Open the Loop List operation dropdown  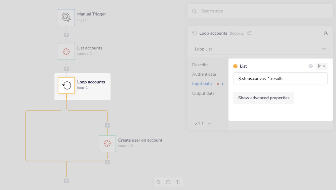click(x=260, y=49)
